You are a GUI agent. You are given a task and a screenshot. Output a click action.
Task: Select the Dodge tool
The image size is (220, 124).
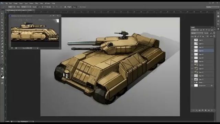click(x=2, y=53)
